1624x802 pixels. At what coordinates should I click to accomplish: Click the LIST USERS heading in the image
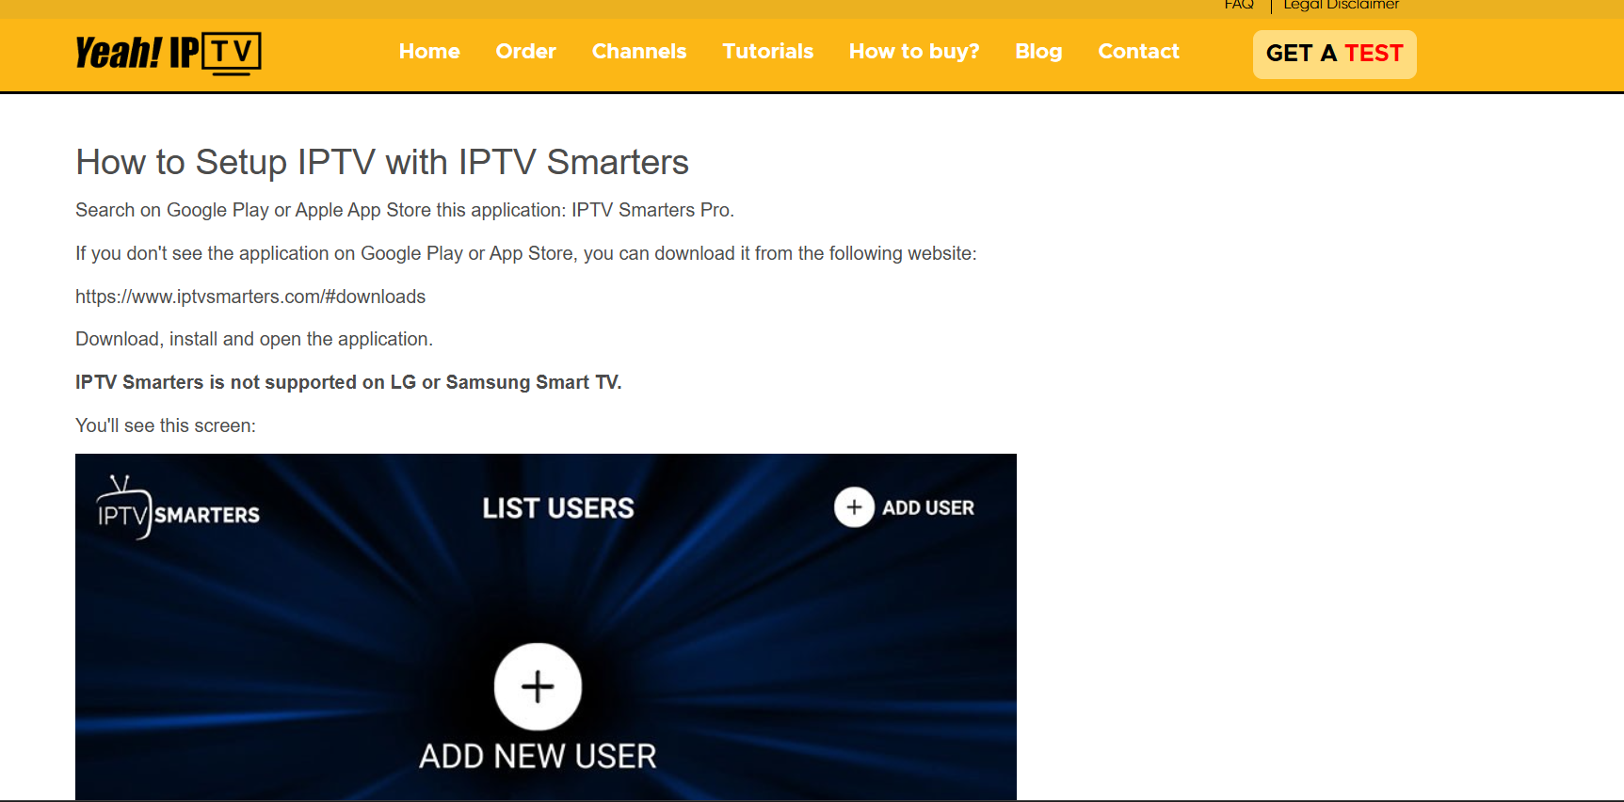[558, 508]
